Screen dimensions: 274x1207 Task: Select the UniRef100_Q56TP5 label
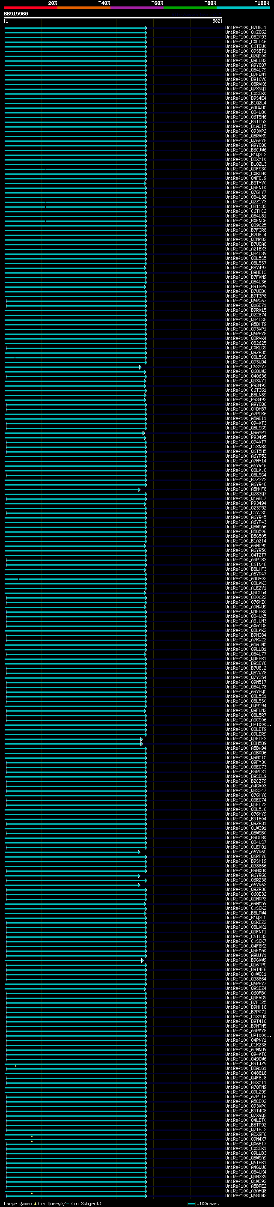click(246, 965)
